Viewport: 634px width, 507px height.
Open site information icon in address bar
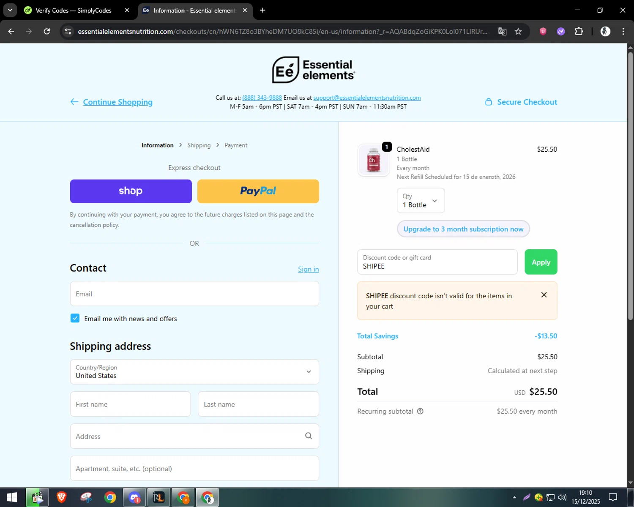pyautogui.click(x=68, y=31)
